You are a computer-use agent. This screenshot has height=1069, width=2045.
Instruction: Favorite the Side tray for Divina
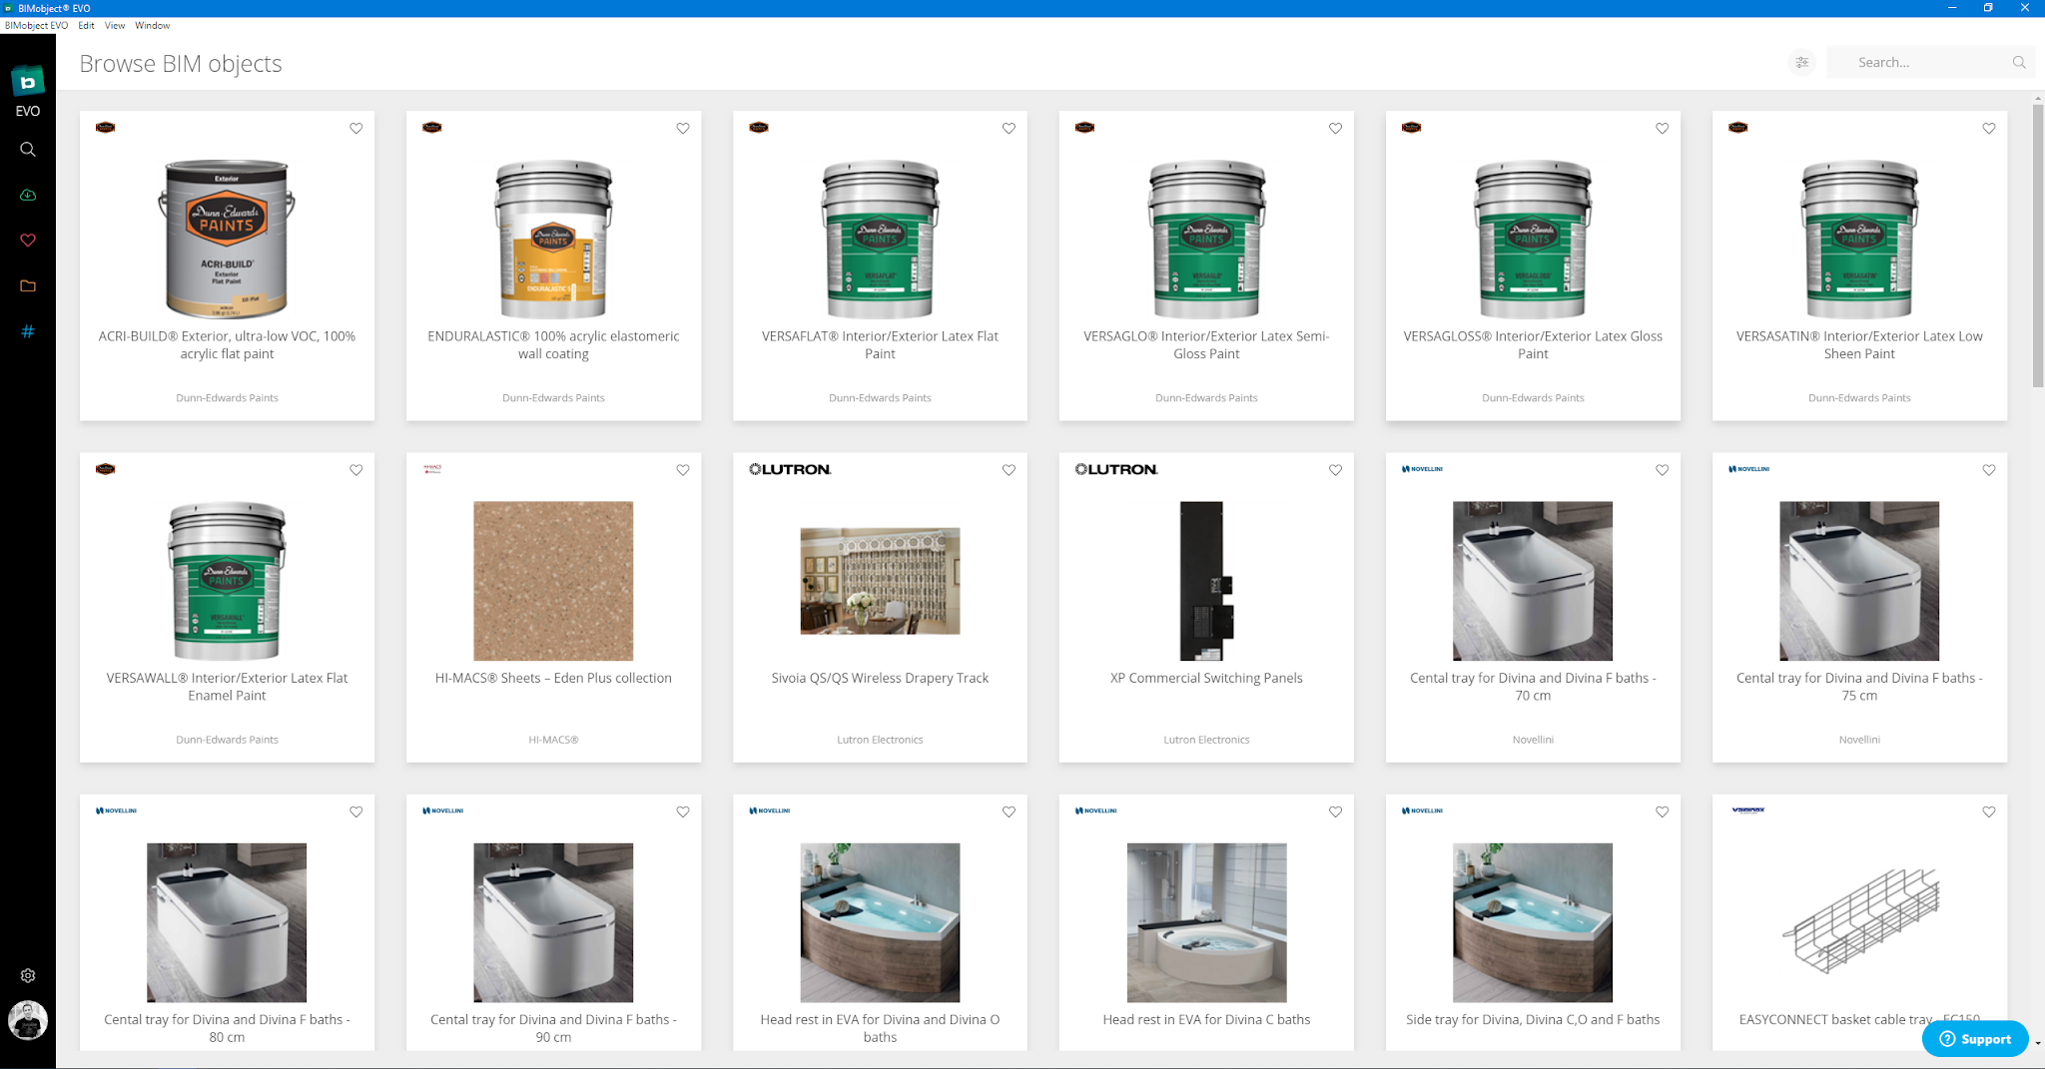[x=1662, y=812]
